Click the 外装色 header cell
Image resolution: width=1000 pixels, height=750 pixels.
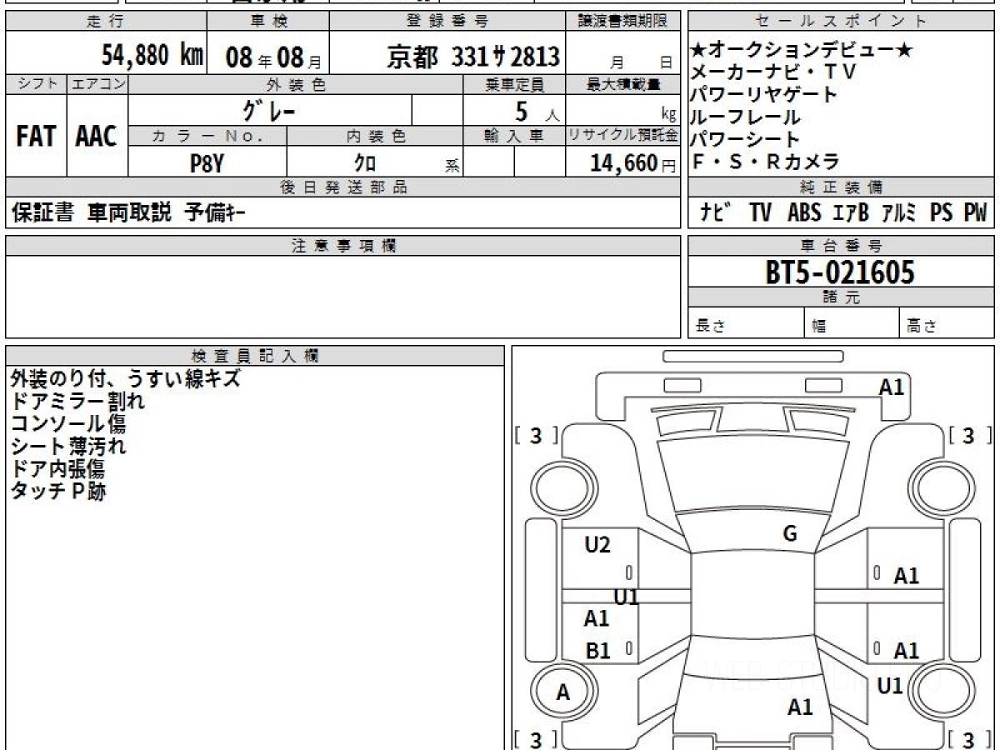click(x=296, y=84)
